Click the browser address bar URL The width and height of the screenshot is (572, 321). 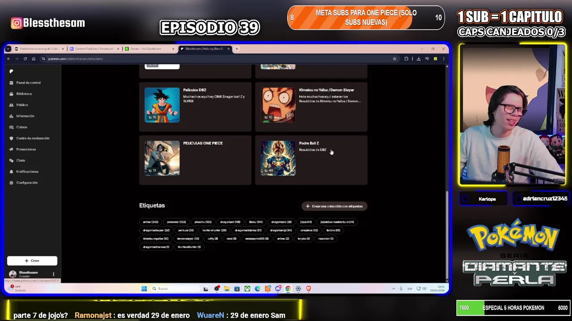click(x=76, y=59)
